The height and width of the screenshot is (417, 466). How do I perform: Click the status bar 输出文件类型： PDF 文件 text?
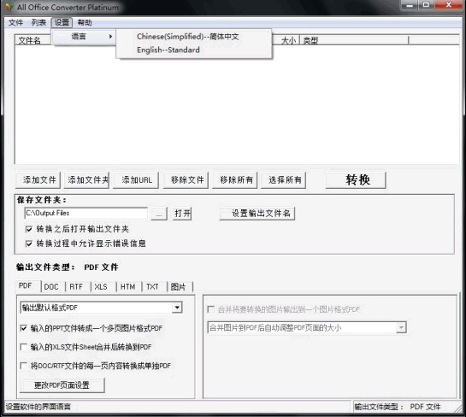(x=398, y=407)
